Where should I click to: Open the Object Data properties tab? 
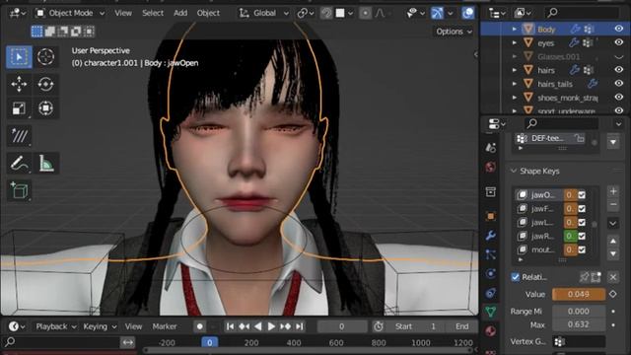click(491, 312)
